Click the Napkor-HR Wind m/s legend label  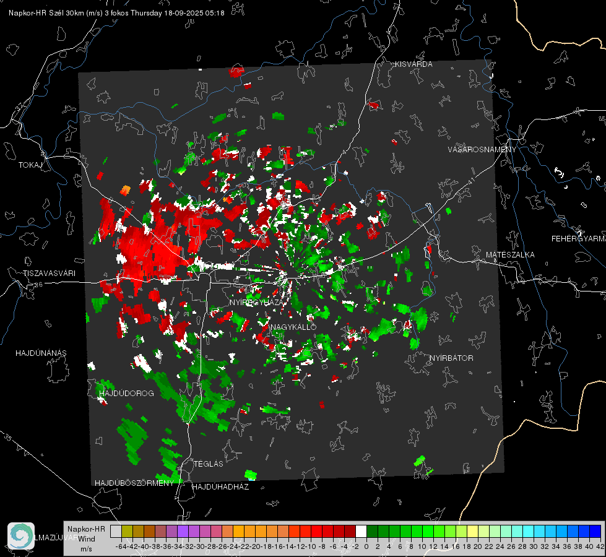pos(86,538)
